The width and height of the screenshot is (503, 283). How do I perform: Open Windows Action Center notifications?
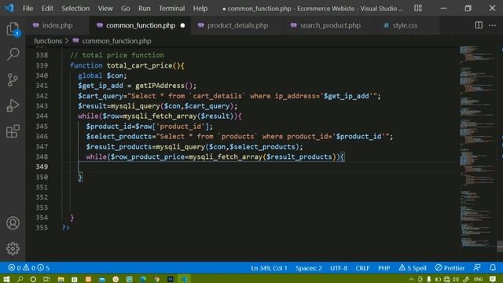(493, 279)
